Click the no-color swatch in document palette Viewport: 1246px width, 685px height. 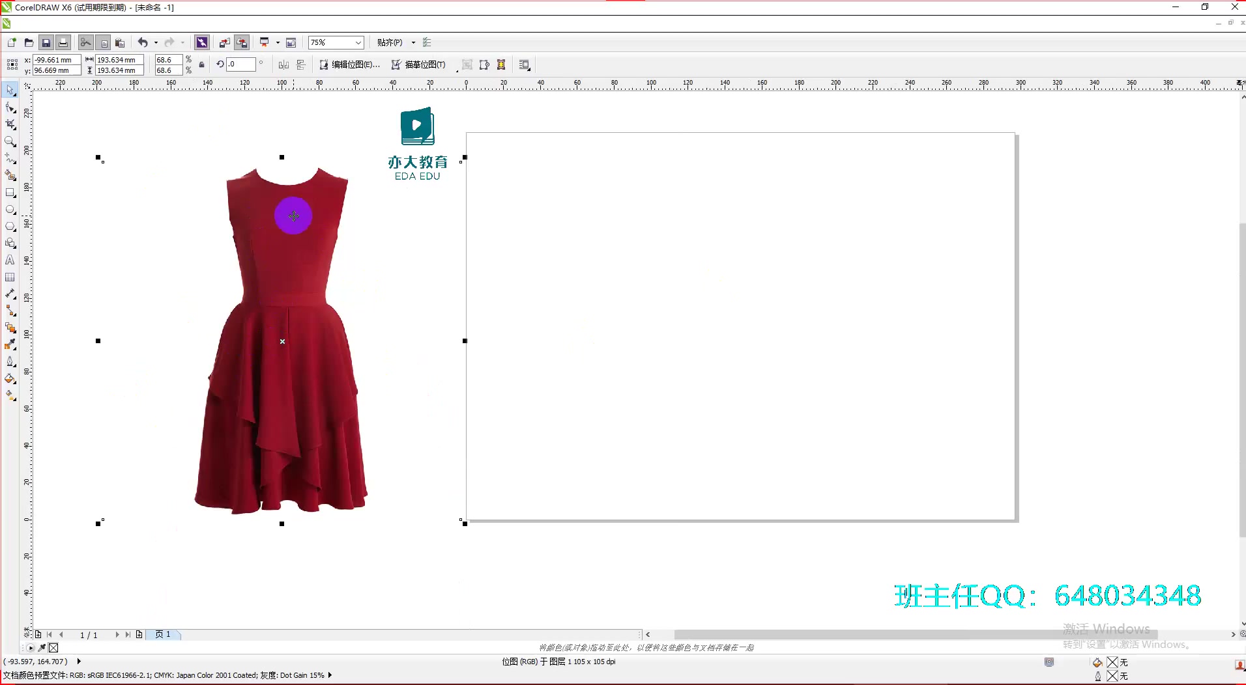53,648
